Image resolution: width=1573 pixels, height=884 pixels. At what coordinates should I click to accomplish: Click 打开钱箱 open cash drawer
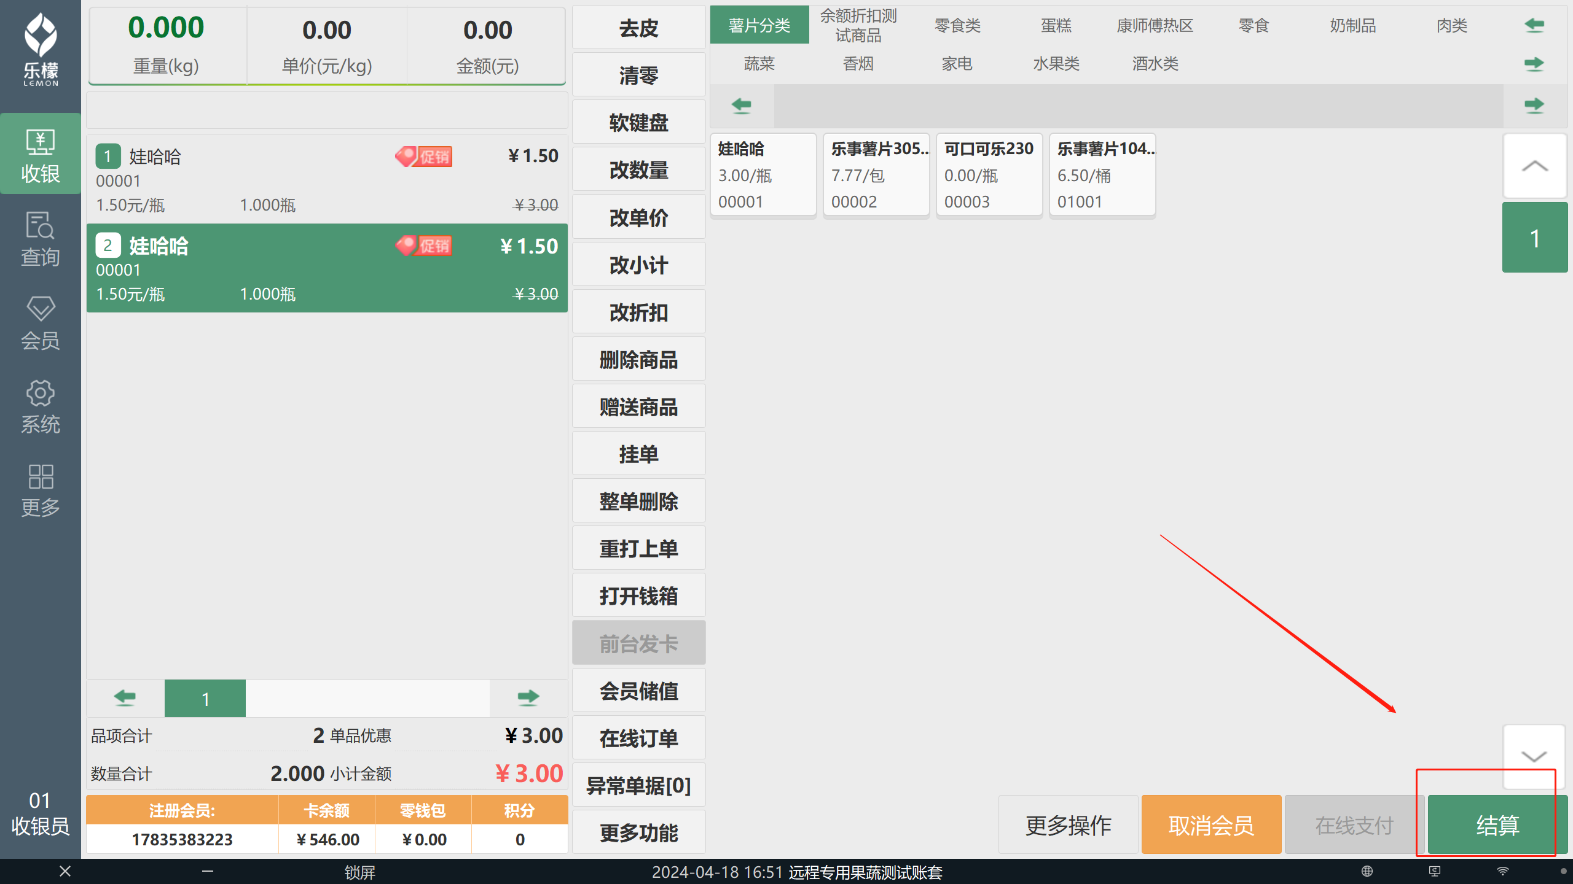639,595
